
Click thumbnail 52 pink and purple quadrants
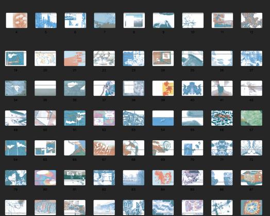(x=104, y=118)
